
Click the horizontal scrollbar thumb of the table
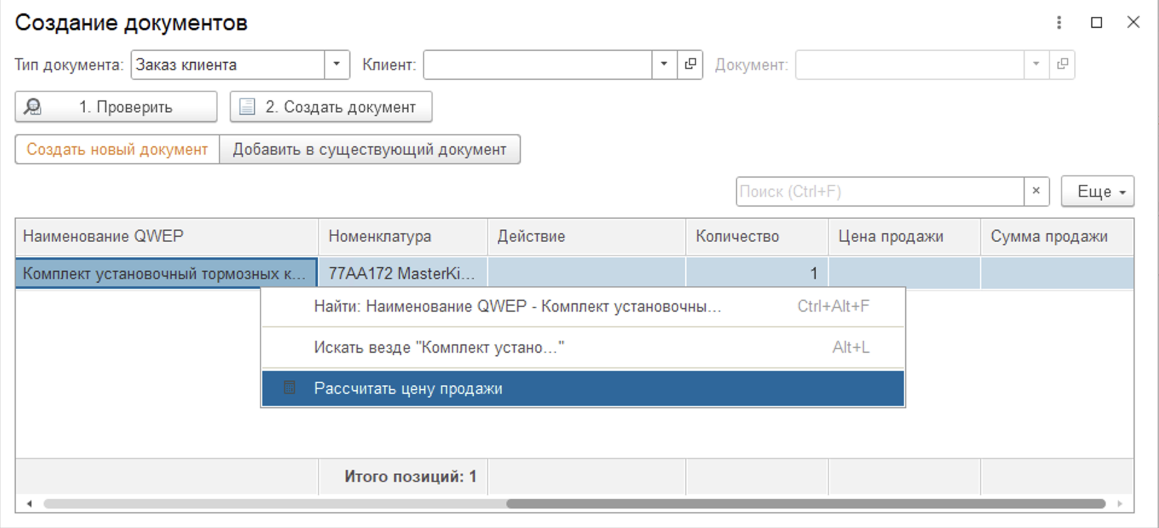805,503
